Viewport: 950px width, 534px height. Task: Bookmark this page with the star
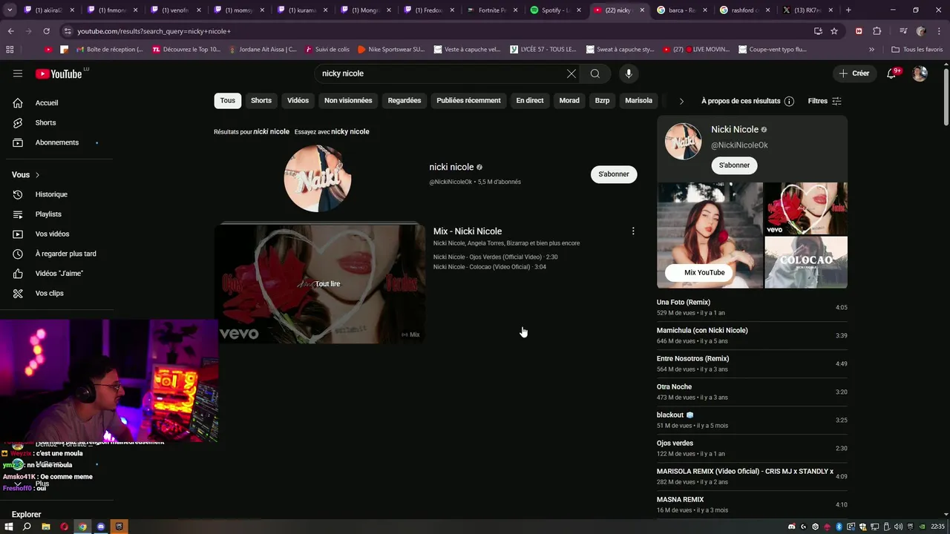pos(834,31)
